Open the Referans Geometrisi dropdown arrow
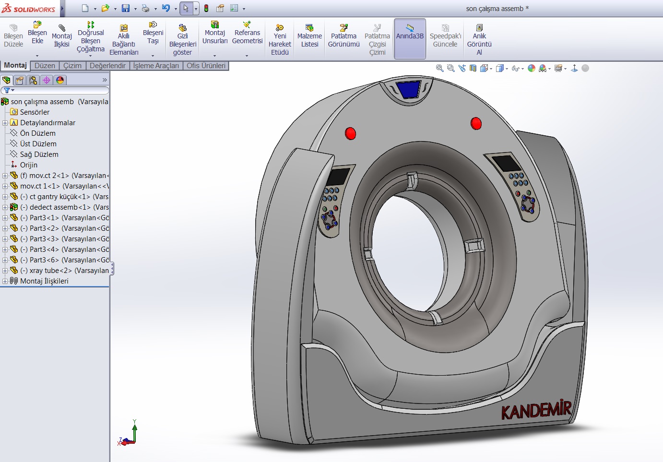Image resolution: width=663 pixels, height=462 pixels. point(247,56)
